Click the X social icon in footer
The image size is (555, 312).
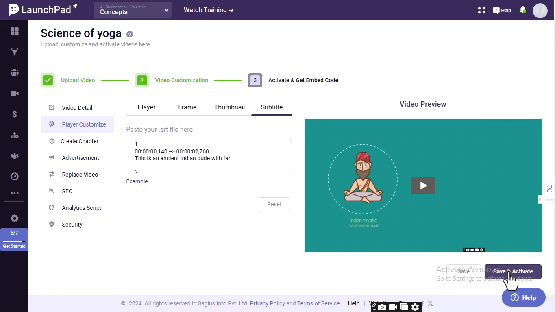pyautogui.click(x=430, y=303)
